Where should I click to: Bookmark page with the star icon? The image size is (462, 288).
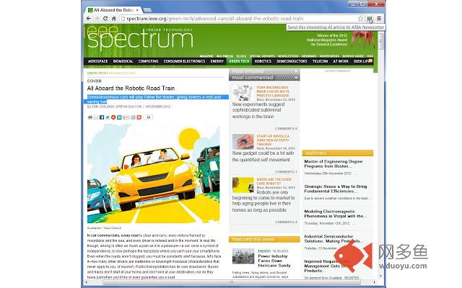tap(360, 19)
